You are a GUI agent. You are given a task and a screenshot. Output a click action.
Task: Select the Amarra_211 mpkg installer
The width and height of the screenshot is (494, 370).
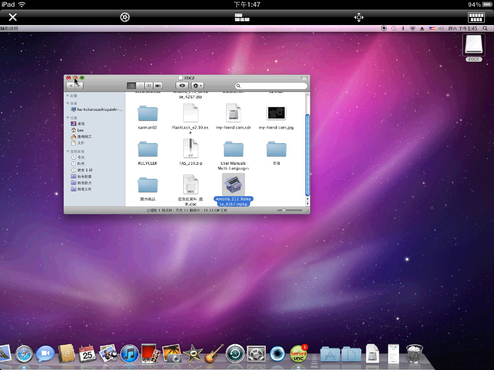(233, 190)
